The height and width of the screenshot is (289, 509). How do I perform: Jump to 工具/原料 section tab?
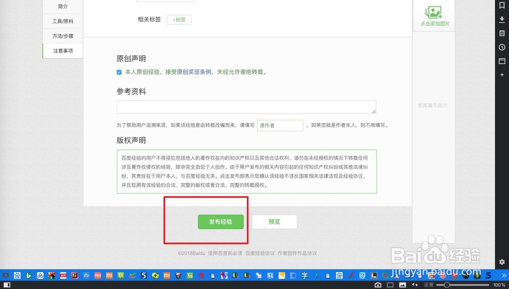pos(63,21)
